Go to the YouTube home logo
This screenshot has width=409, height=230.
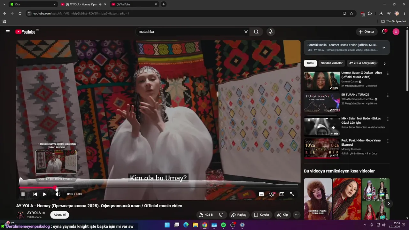[x=25, y=32]
